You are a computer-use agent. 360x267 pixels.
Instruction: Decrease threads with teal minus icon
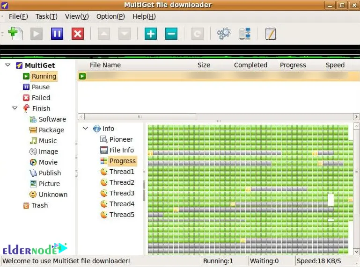coord(171,34)
